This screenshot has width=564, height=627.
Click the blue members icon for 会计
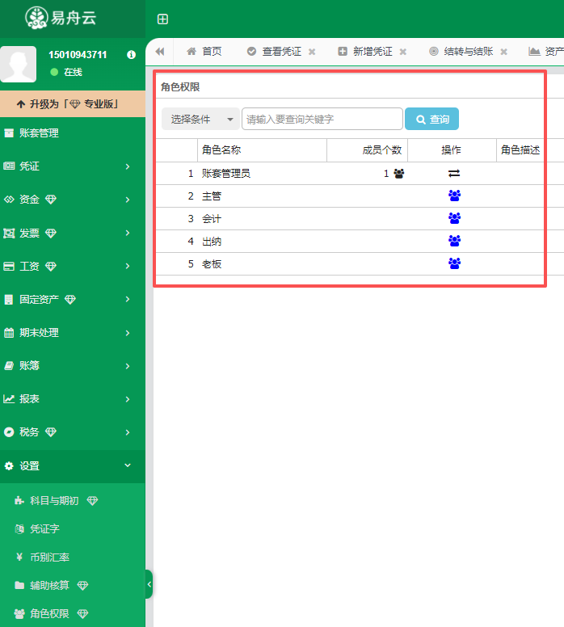coord(453,218)
